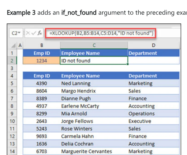
Task: Click cell B2 containing 1234
Action: [41, 61]
